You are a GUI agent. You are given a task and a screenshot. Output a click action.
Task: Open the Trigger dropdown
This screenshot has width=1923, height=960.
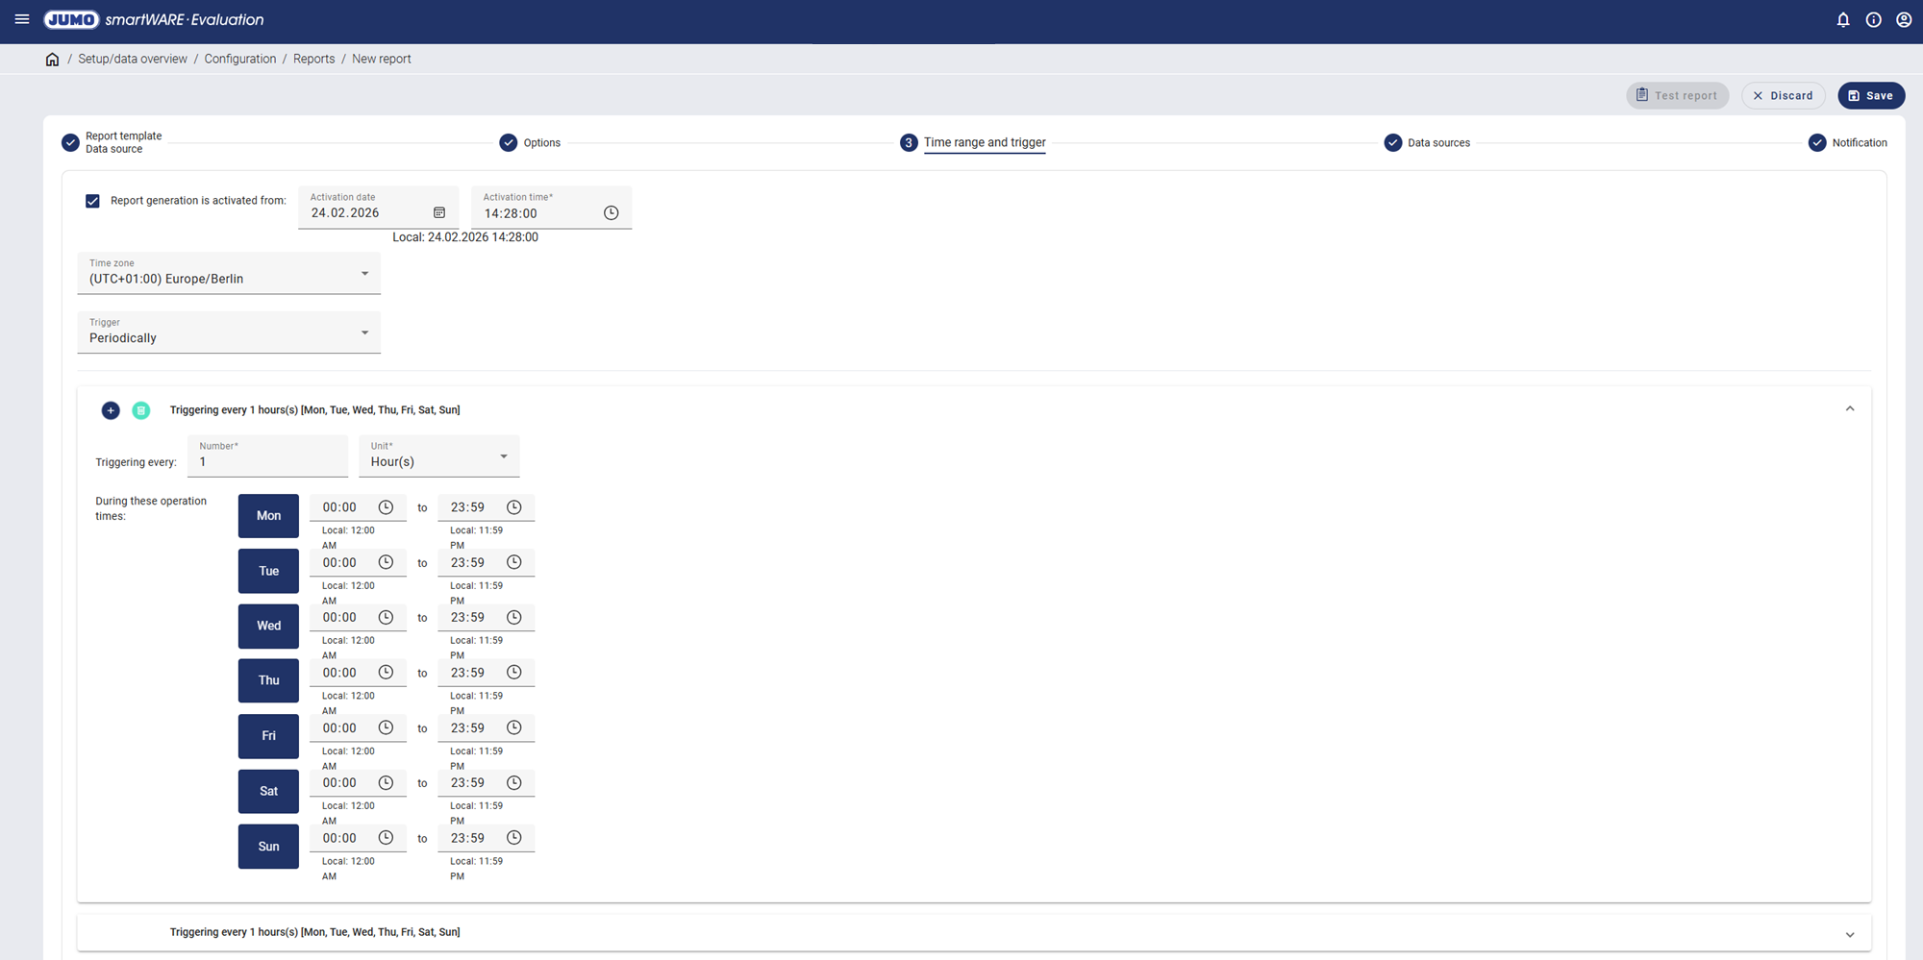point(229,333)
